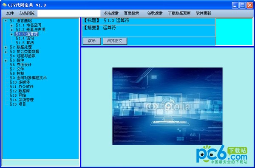Select §4 过程与函数 tree item
255x168 pixels.
pos(23,56)
